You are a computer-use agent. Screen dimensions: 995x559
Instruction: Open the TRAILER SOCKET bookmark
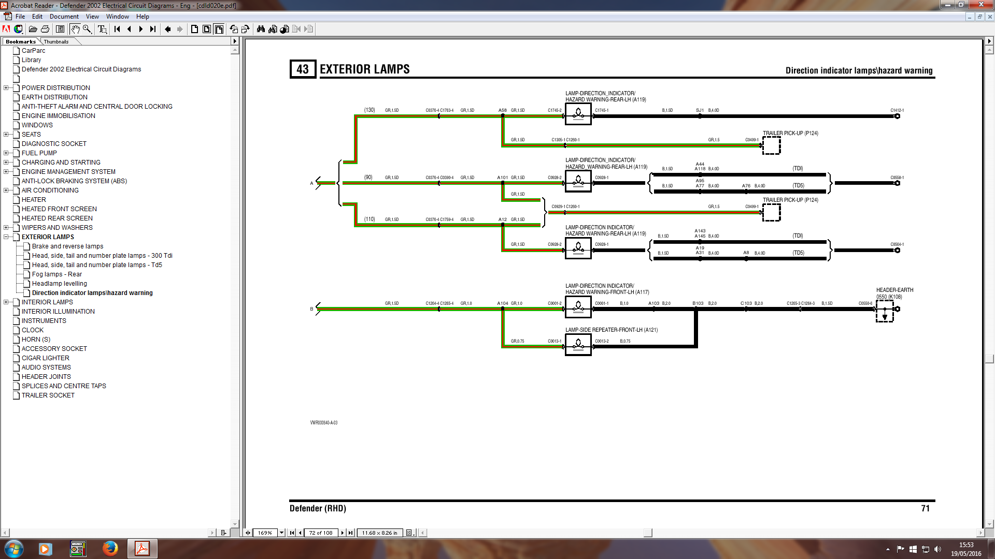point(48,395)
